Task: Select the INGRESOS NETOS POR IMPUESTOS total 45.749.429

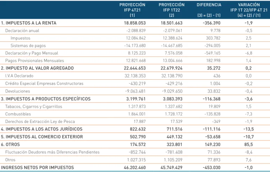Action: pyautogui.click(x=171, y=167)
